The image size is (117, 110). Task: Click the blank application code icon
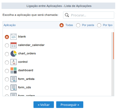pyautogui.click(x=14, y=37)
